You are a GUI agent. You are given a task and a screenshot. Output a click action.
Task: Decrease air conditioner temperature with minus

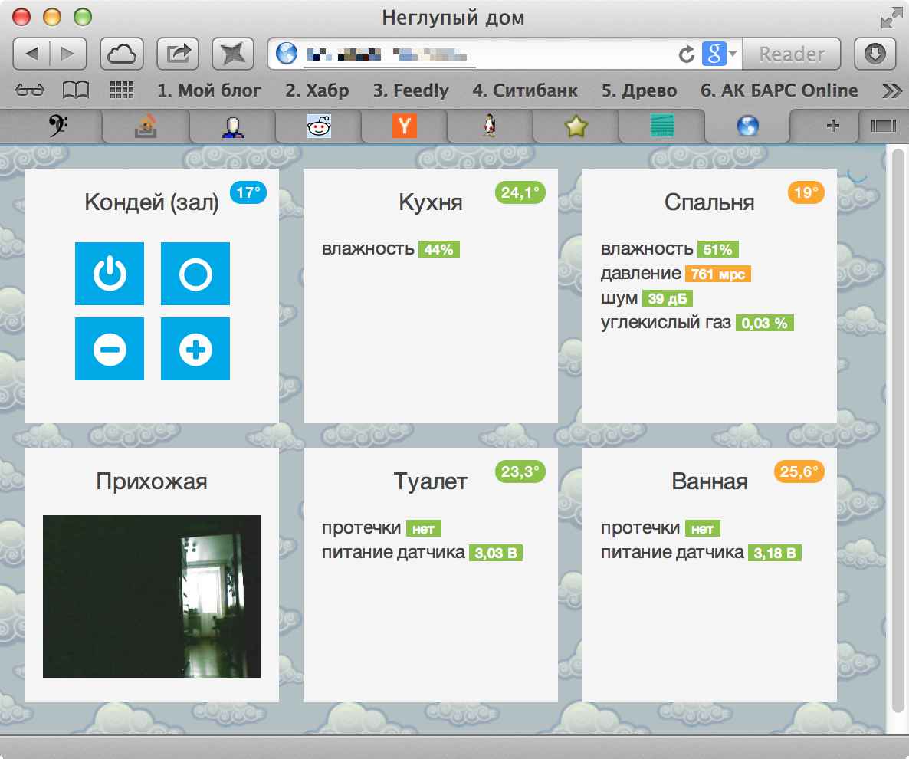tap(110, 349)
